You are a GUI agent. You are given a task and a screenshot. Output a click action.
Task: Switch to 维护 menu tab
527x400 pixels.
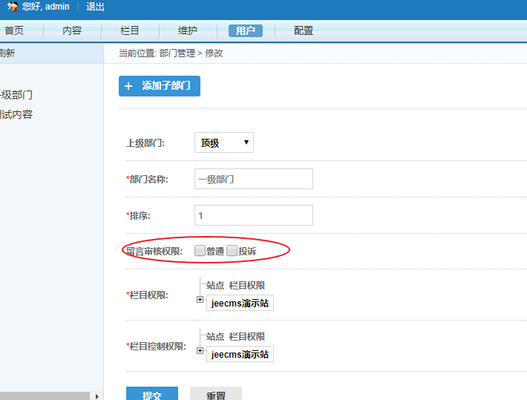188,30
